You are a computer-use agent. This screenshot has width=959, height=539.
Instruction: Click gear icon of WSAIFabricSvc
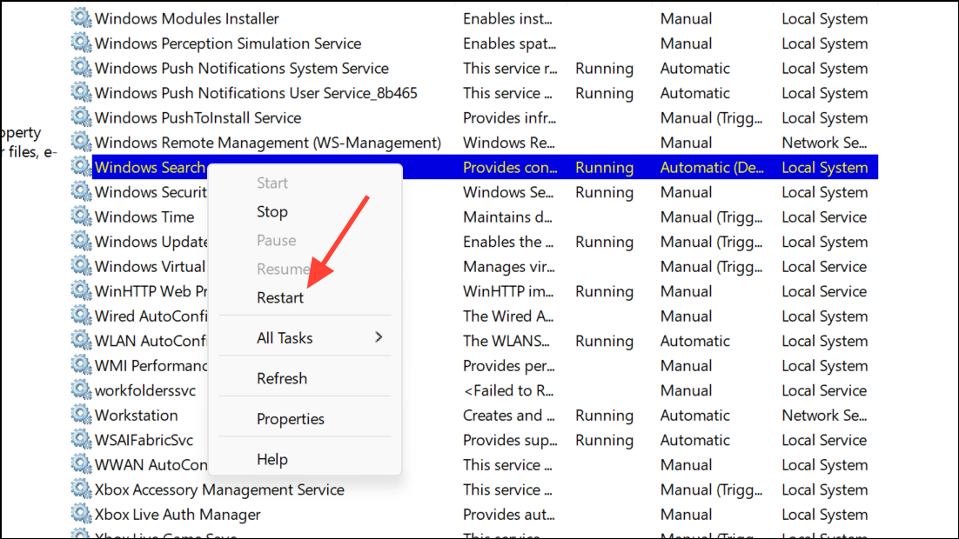(81, 439)
